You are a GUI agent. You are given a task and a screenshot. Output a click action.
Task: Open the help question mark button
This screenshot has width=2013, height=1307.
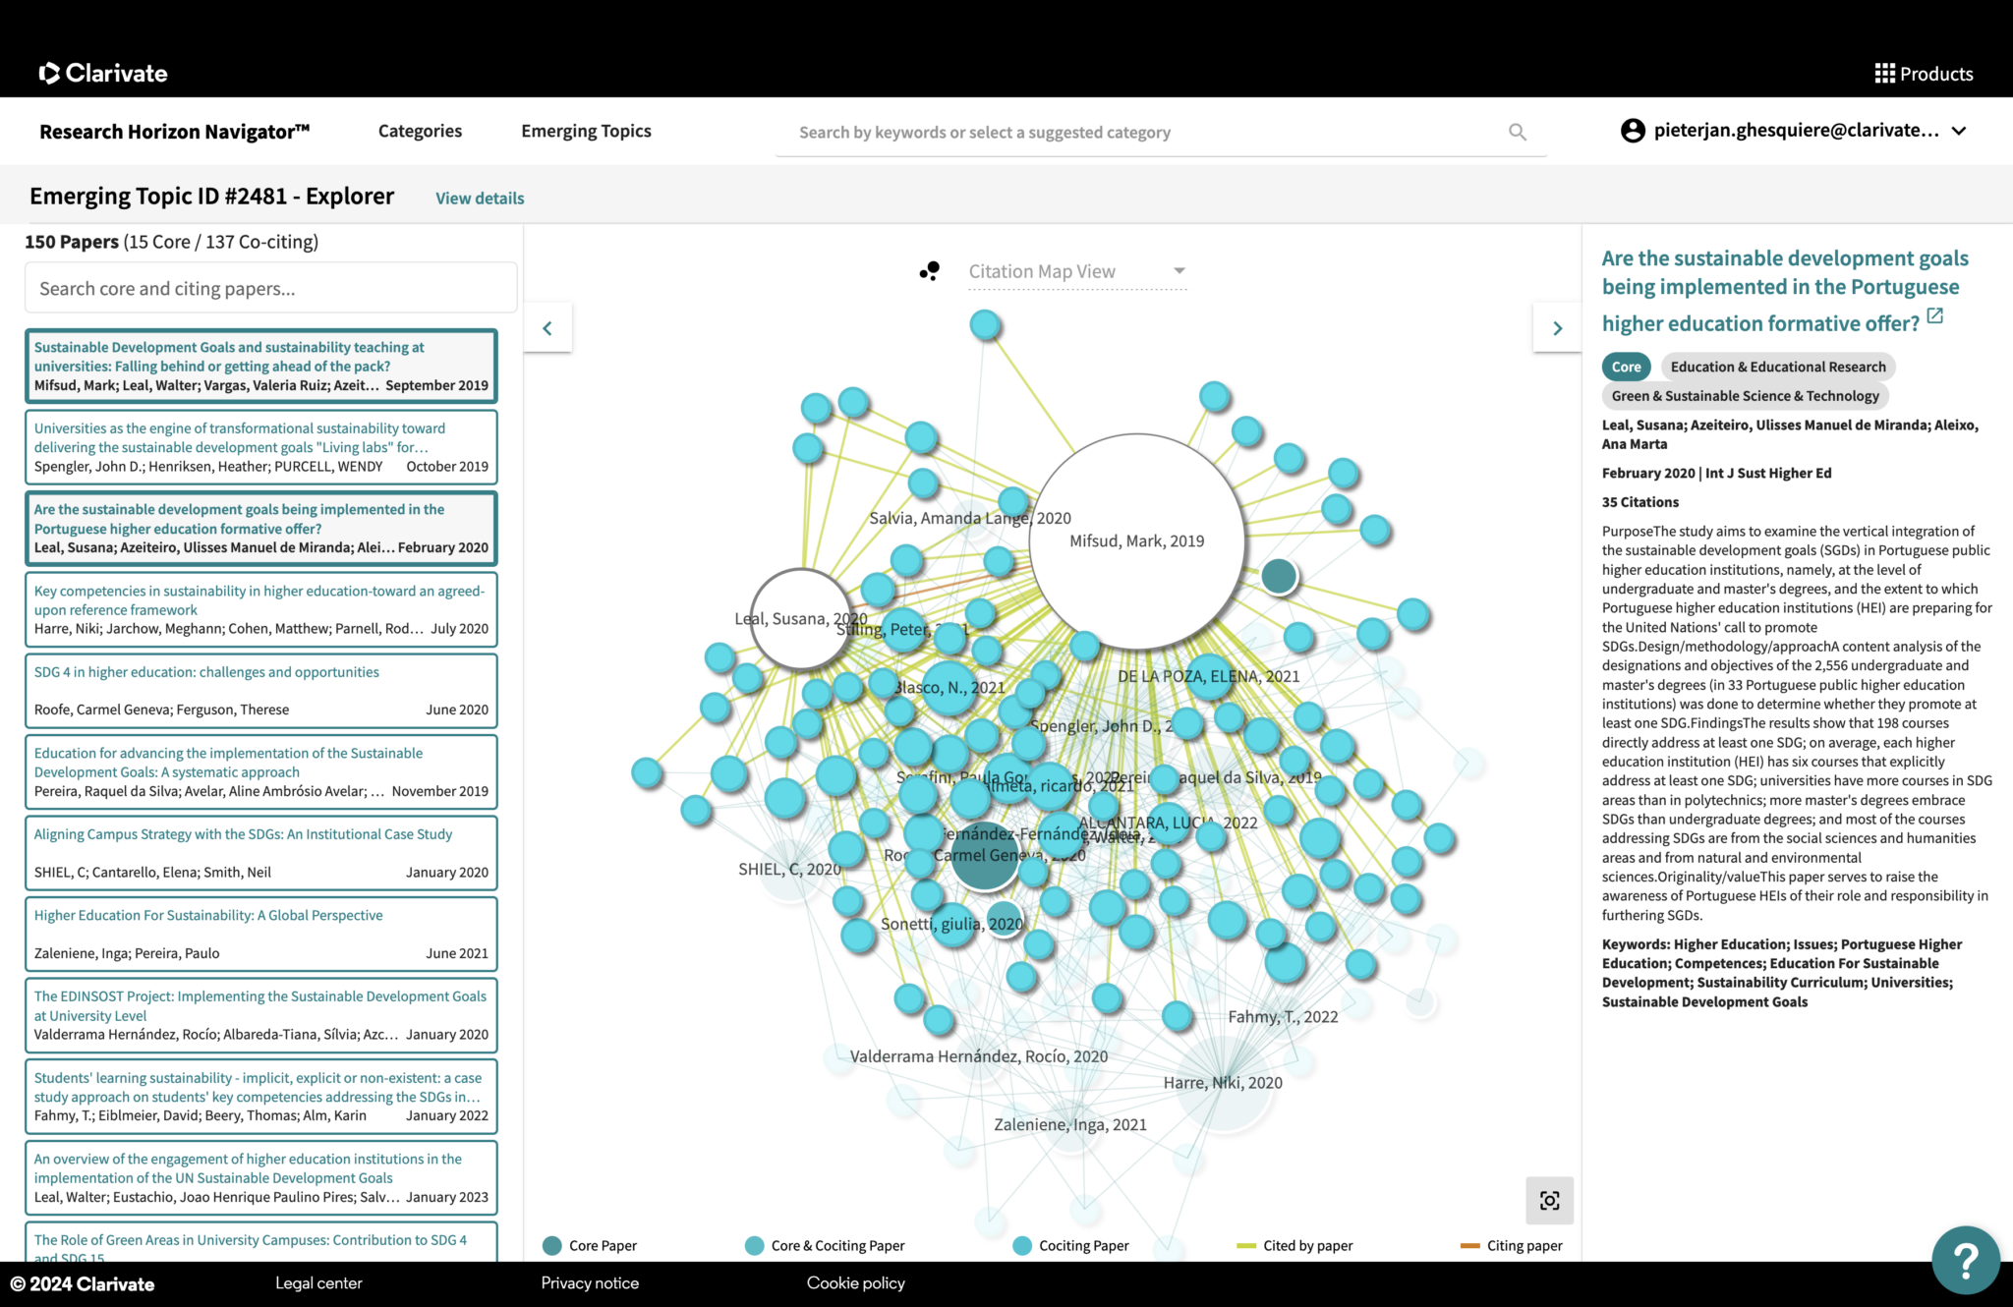point(1965,1260)
